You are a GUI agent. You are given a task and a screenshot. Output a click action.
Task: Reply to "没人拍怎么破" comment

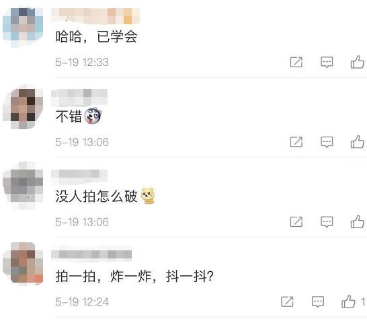(327, 222)
